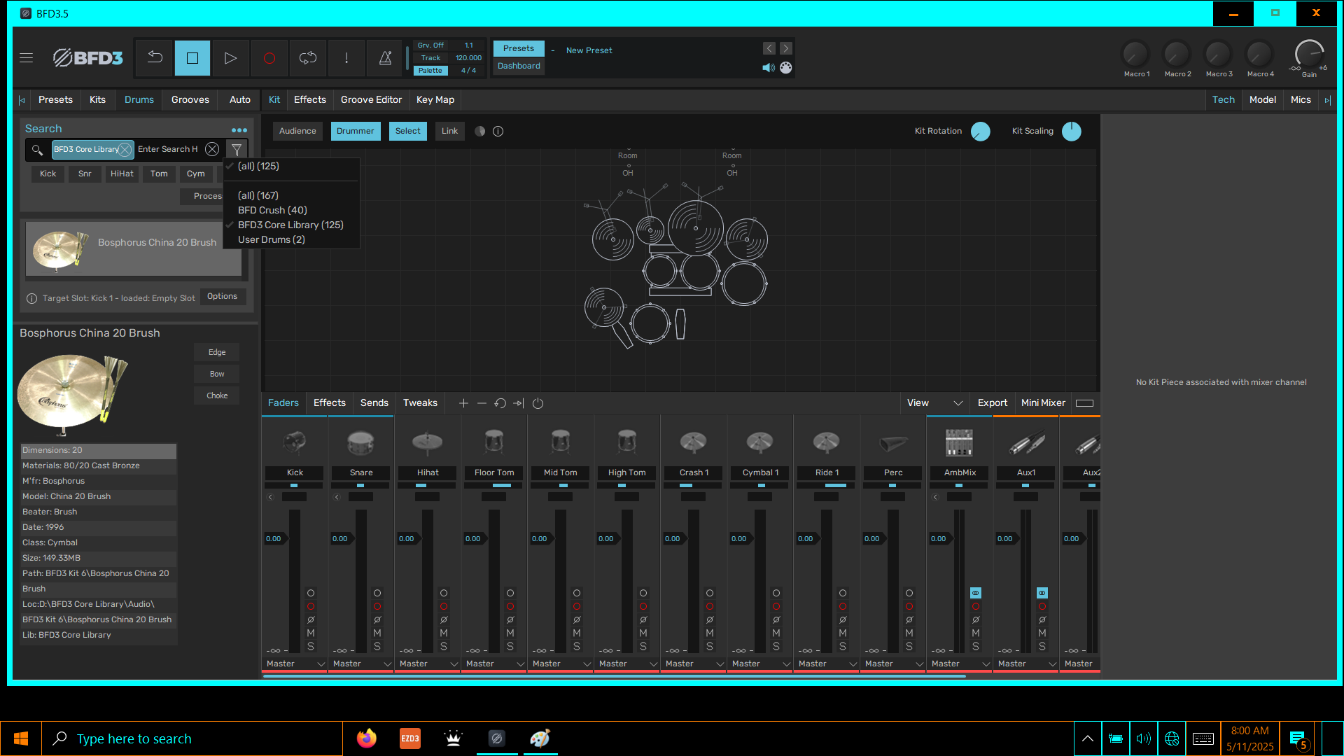This screenshot has width=1344, height=756.
Task: Solo the Crash 1 channel
Action: click(710, 646)
